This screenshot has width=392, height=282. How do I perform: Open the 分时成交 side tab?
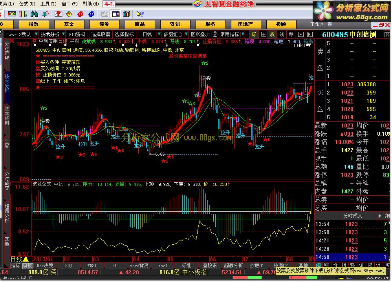coord(7,181)
